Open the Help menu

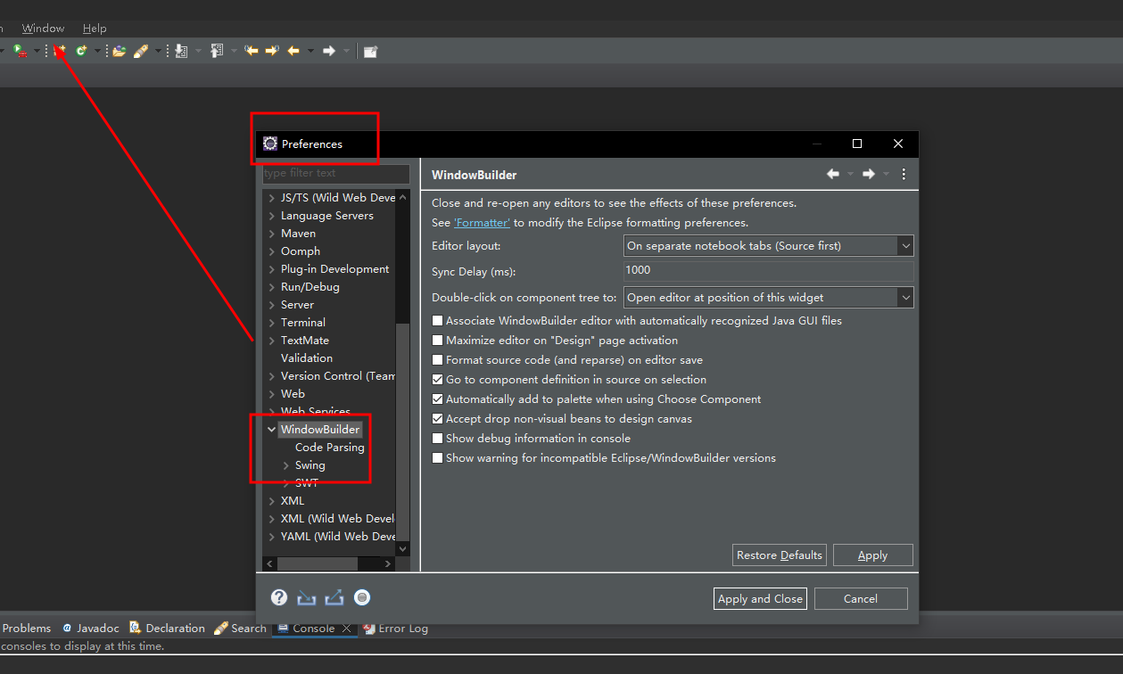tap(95, 28)
